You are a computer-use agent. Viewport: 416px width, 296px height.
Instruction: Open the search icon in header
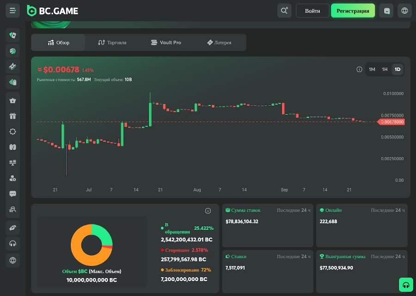coord(284,11)
